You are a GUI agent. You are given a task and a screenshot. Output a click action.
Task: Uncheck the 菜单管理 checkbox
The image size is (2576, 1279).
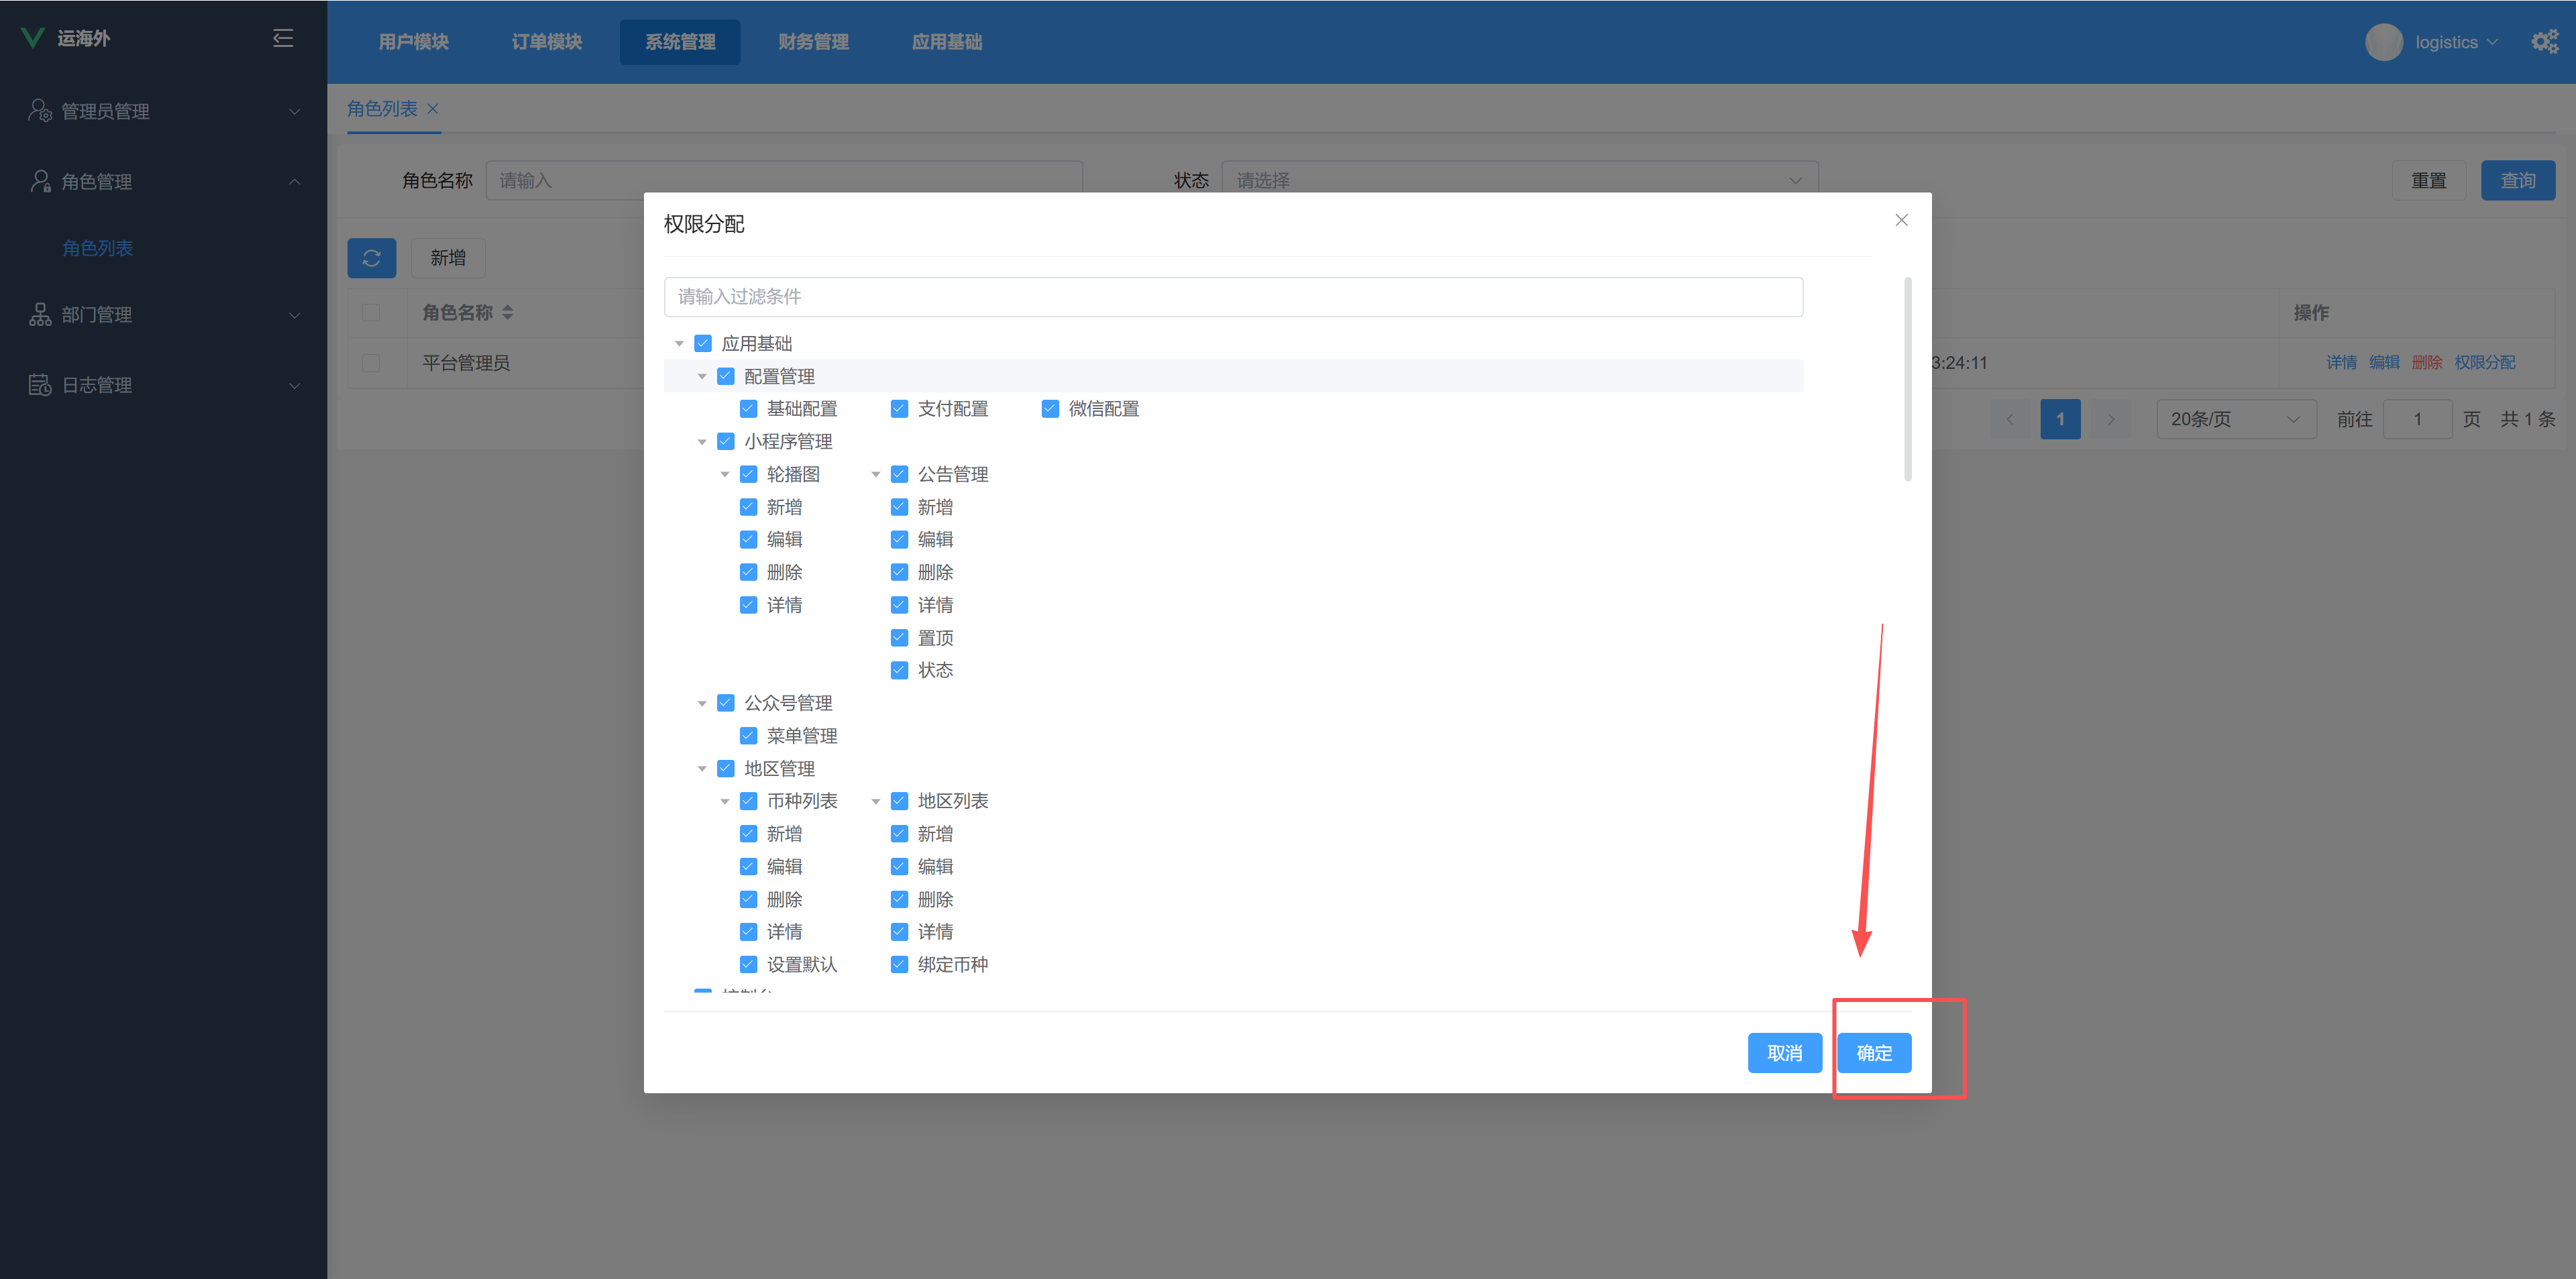click(748, 736)
